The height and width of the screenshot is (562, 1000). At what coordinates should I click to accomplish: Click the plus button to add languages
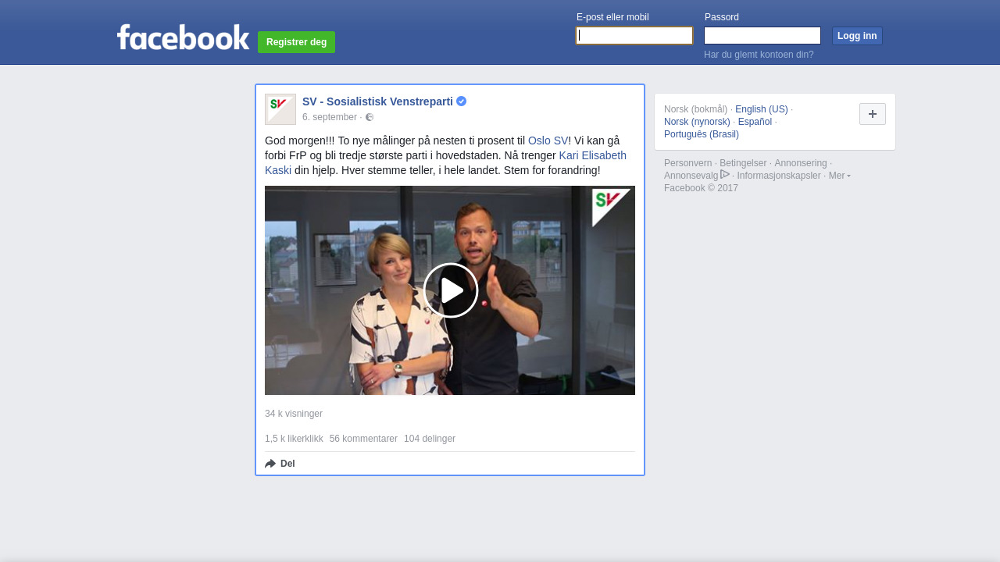(x=873, y=114)
